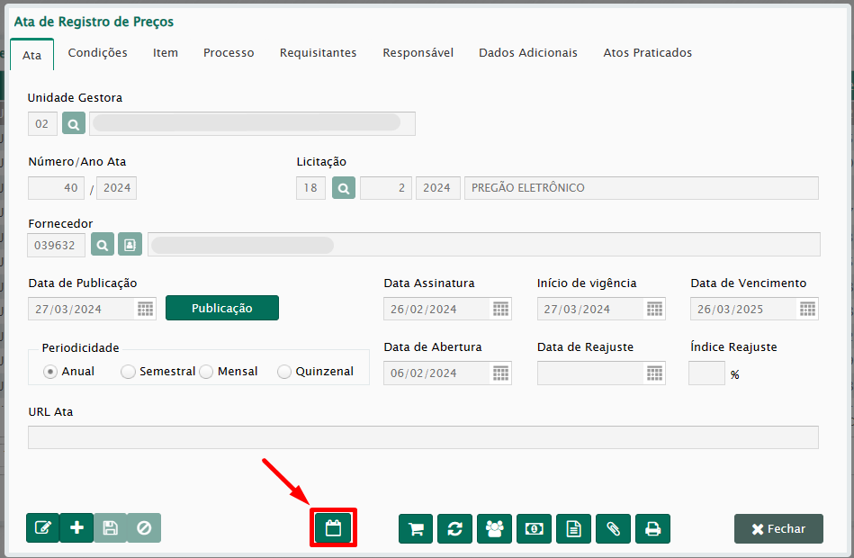This screenshot has width=854, height=558.
Task: Open the Atos Praticados tab
Action: 647,53
